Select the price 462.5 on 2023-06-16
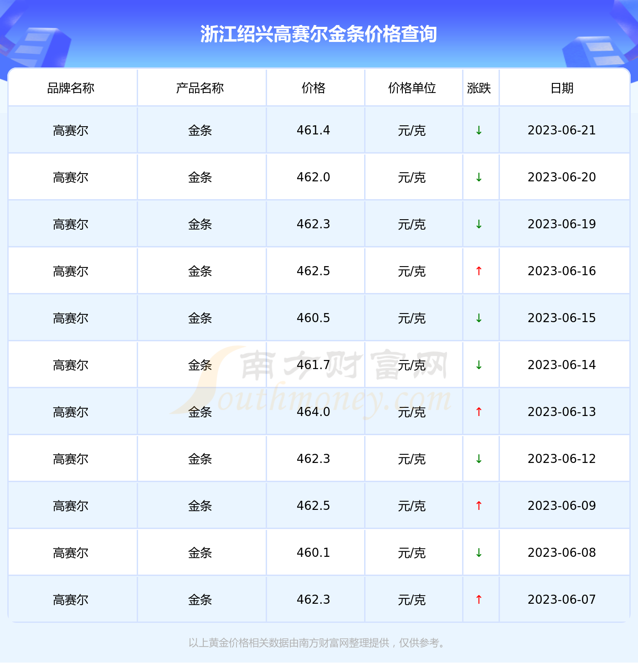Viewport: 638px width, 663px height. (x=314, y=271)
